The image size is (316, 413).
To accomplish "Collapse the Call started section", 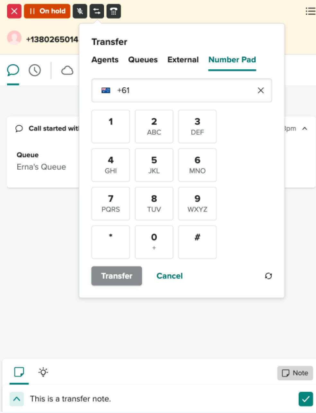I will pos(305,128).
